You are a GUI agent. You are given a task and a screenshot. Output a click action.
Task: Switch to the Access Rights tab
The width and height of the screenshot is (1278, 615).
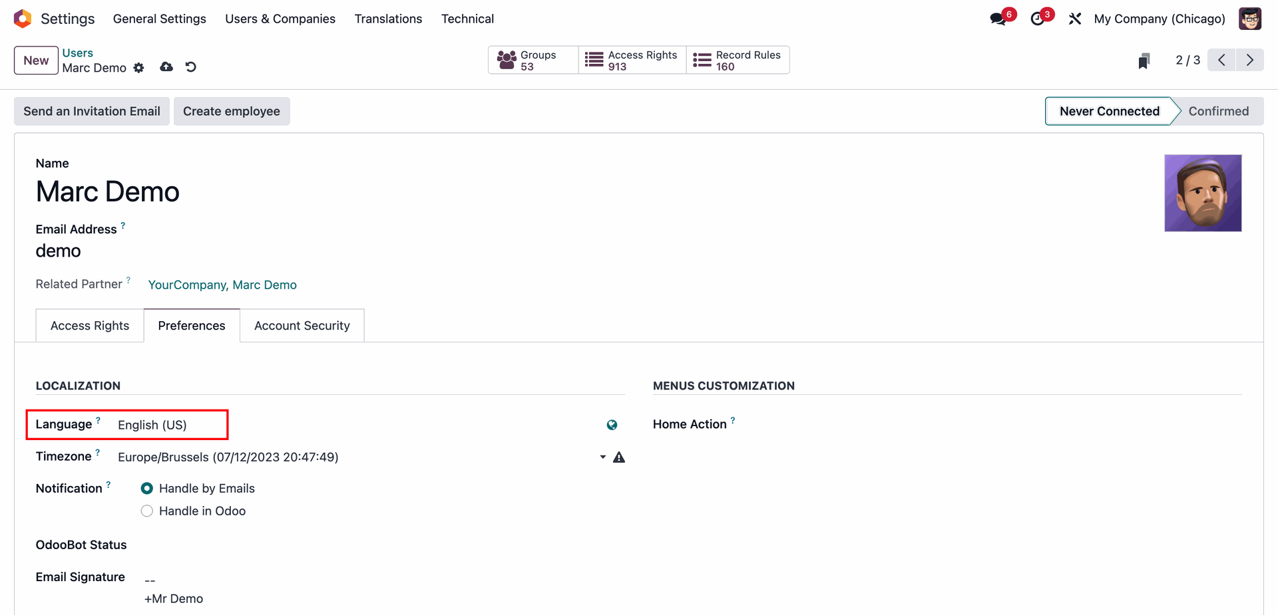(x=90, y=326)
